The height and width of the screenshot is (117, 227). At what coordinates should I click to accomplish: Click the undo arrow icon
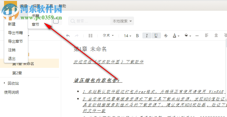pos(68,36)
